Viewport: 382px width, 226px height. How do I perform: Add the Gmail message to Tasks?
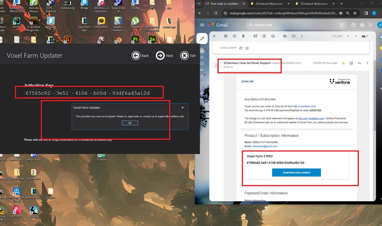click(273, 36)
